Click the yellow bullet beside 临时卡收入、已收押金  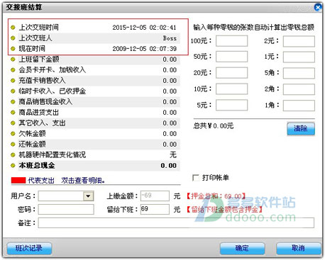13,91
